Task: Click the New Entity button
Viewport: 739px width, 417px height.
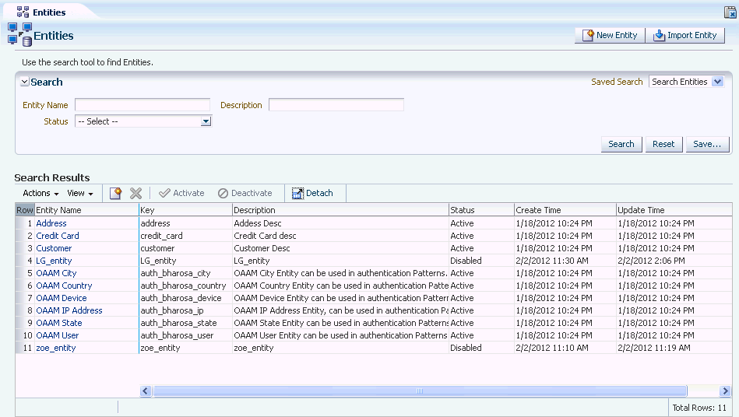Action: point(610,35)
